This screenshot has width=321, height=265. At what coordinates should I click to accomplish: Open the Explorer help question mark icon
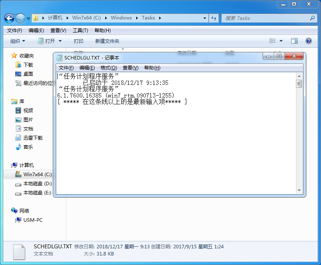[x=308, y=41]
